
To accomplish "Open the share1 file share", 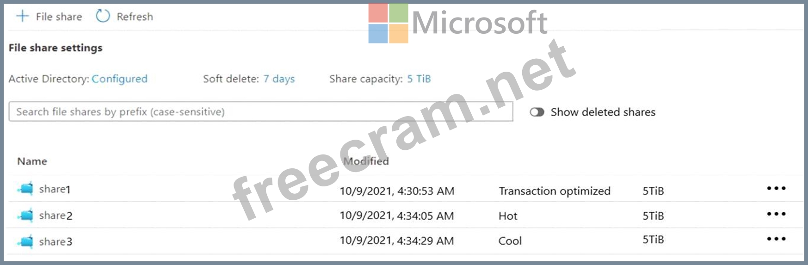I will (x=55, y=189).
